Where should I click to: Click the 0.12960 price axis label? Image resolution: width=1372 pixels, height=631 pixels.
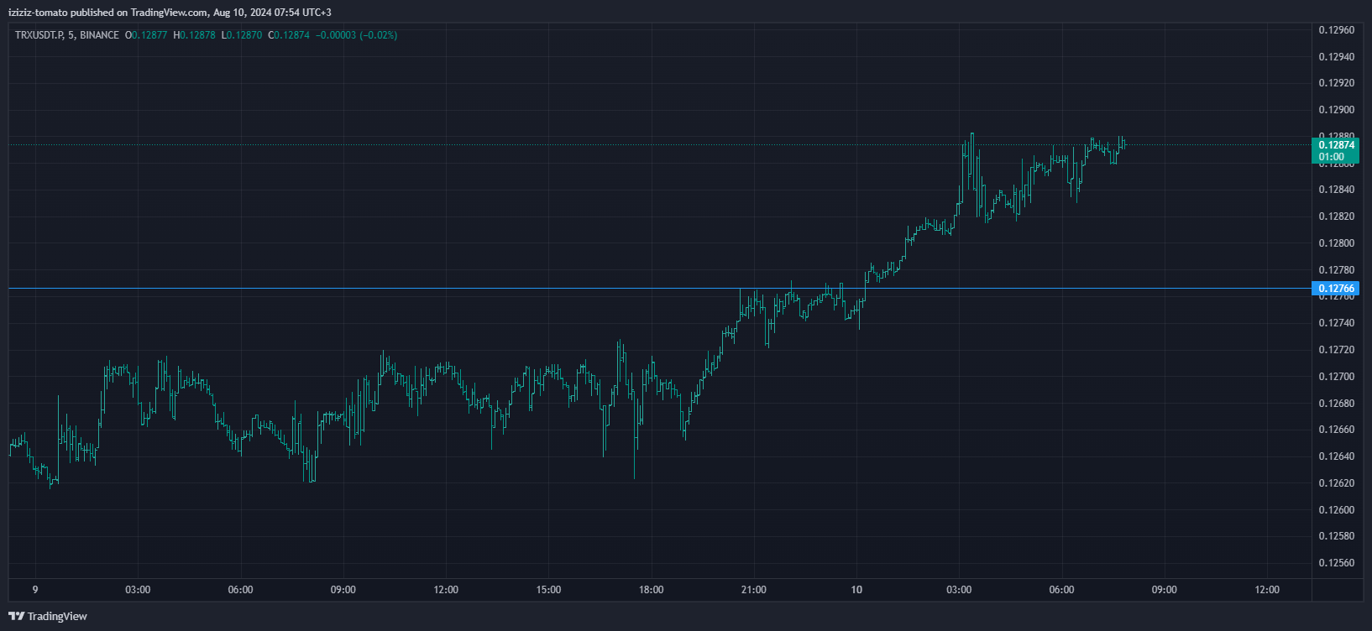point(1336,30)
